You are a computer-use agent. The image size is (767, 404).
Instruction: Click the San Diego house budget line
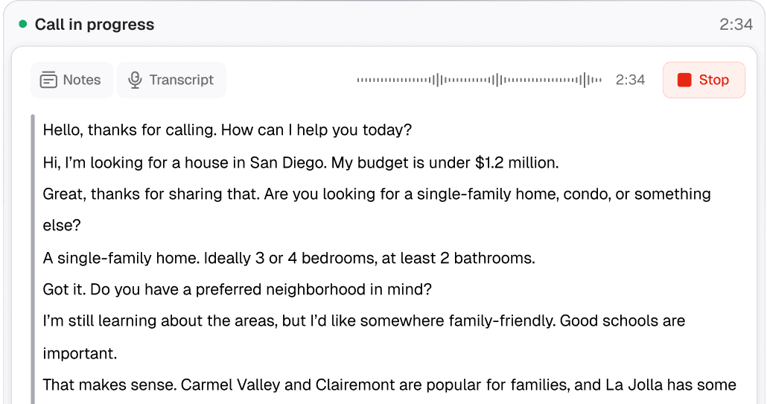click(x=300, y=162)
